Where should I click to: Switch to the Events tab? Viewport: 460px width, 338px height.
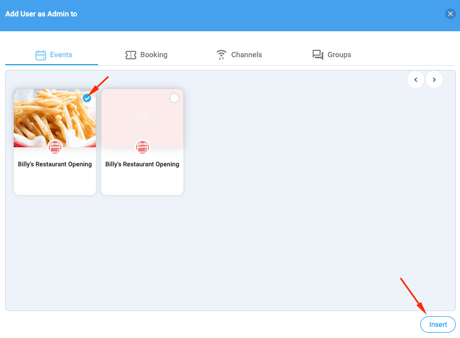[51, 55]
